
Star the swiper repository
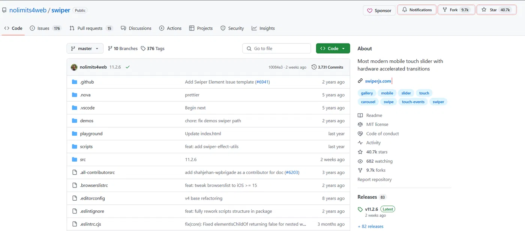(x=496, y=10)
